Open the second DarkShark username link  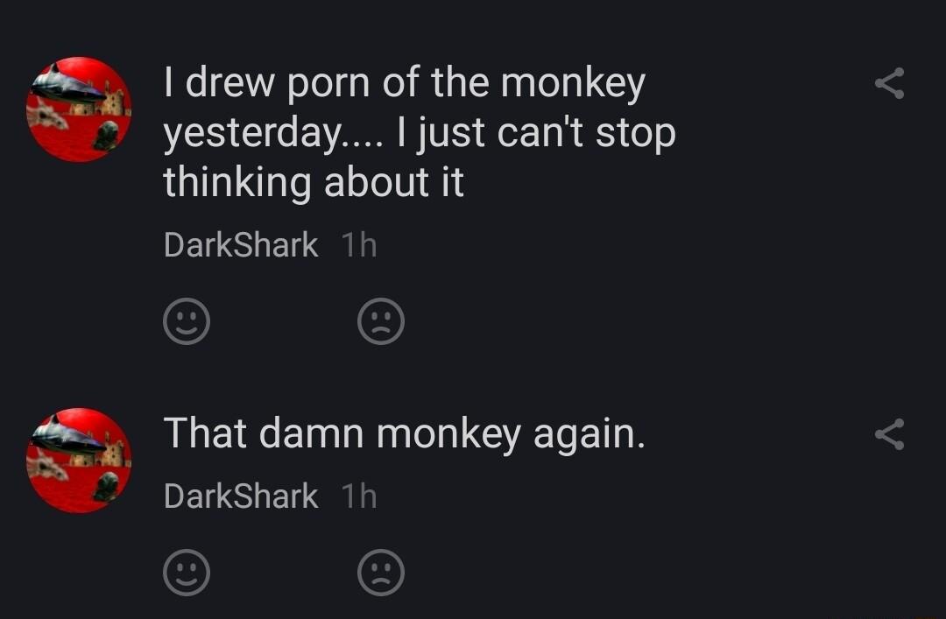tap(240, 496)
